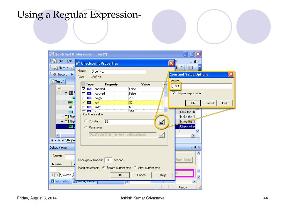
Task: Close the Checkpoint Properties dialog
Action: 171,63
